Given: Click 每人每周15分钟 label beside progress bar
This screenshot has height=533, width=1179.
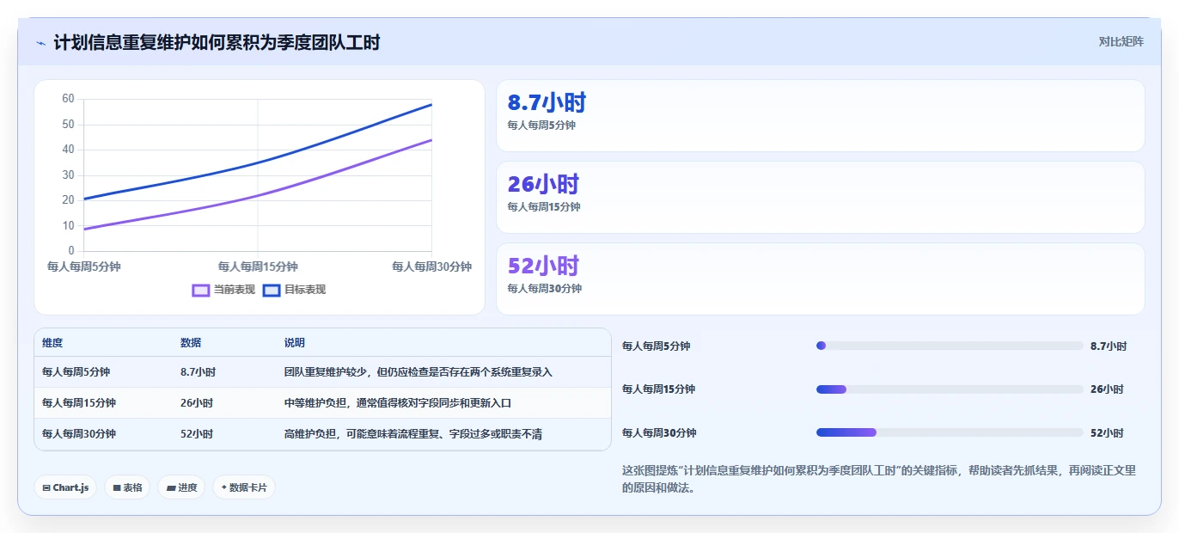Looking at the screenshot, I should pos(659,389).
